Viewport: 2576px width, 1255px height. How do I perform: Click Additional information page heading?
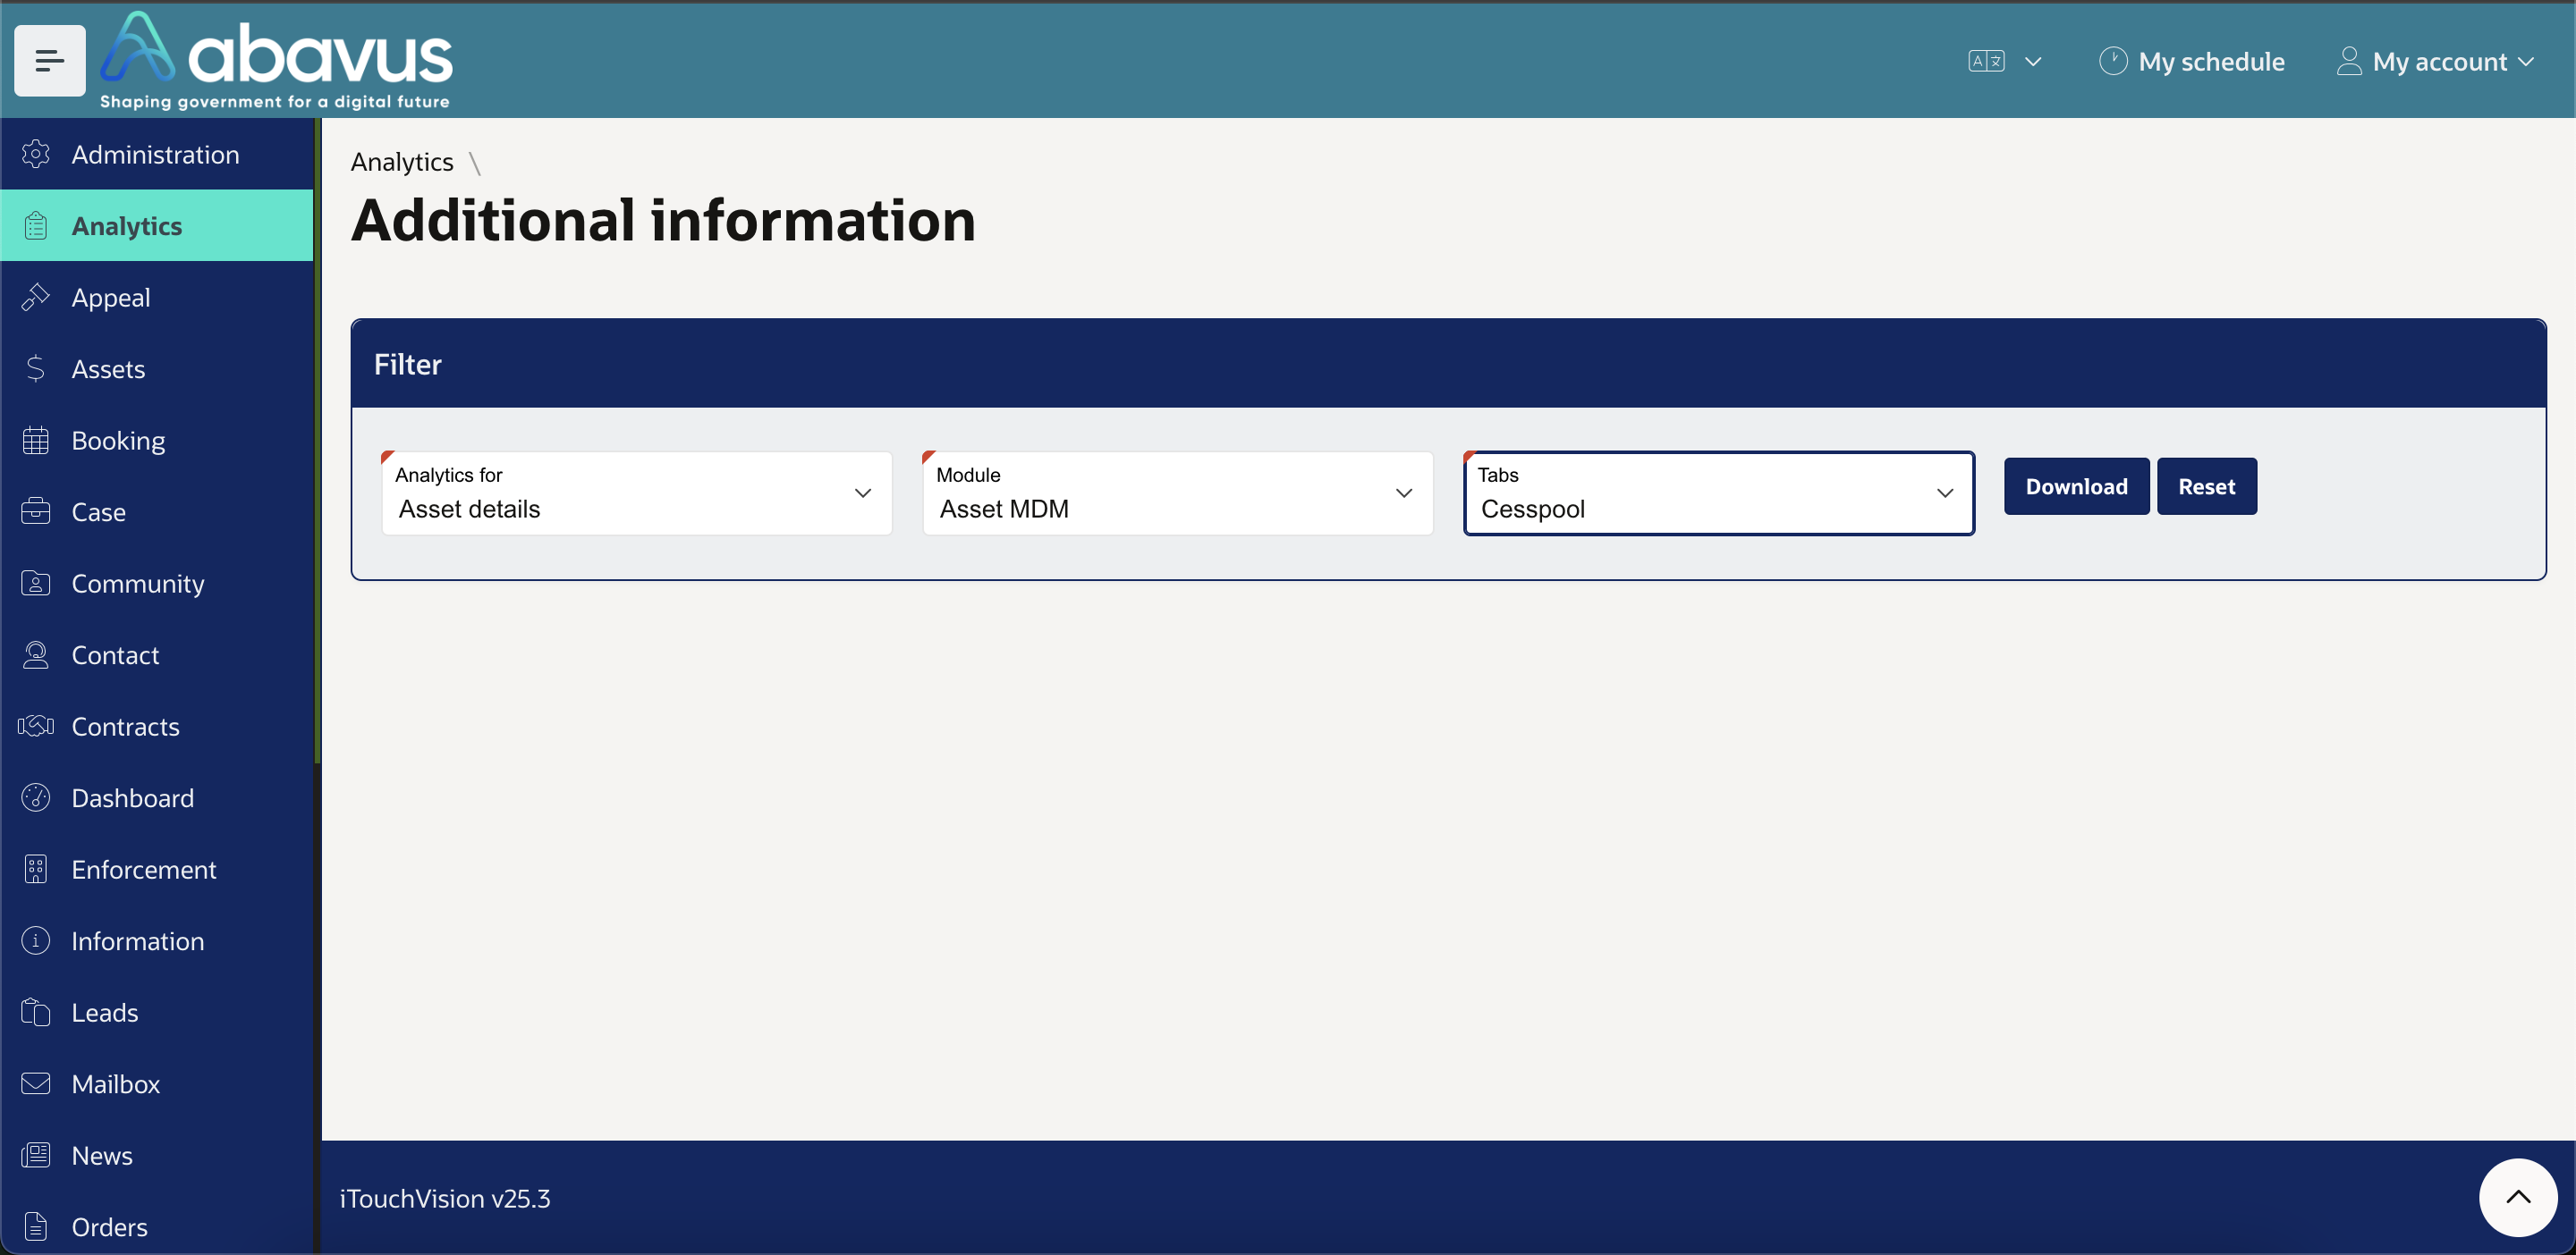663,220
